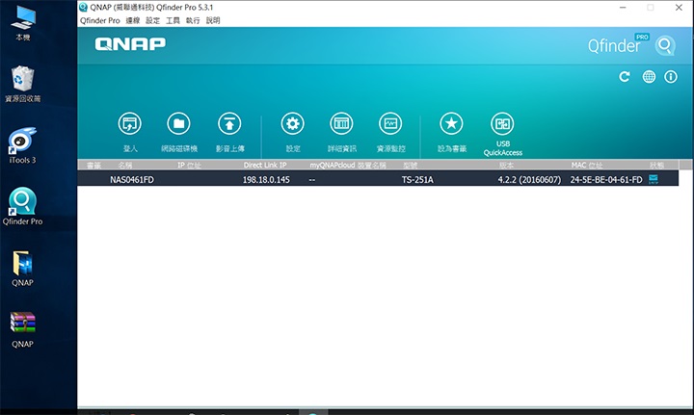Screen dimensions: 694x415
Task: Select the NAS0461FD device name
Action: [x=132, y=179]
